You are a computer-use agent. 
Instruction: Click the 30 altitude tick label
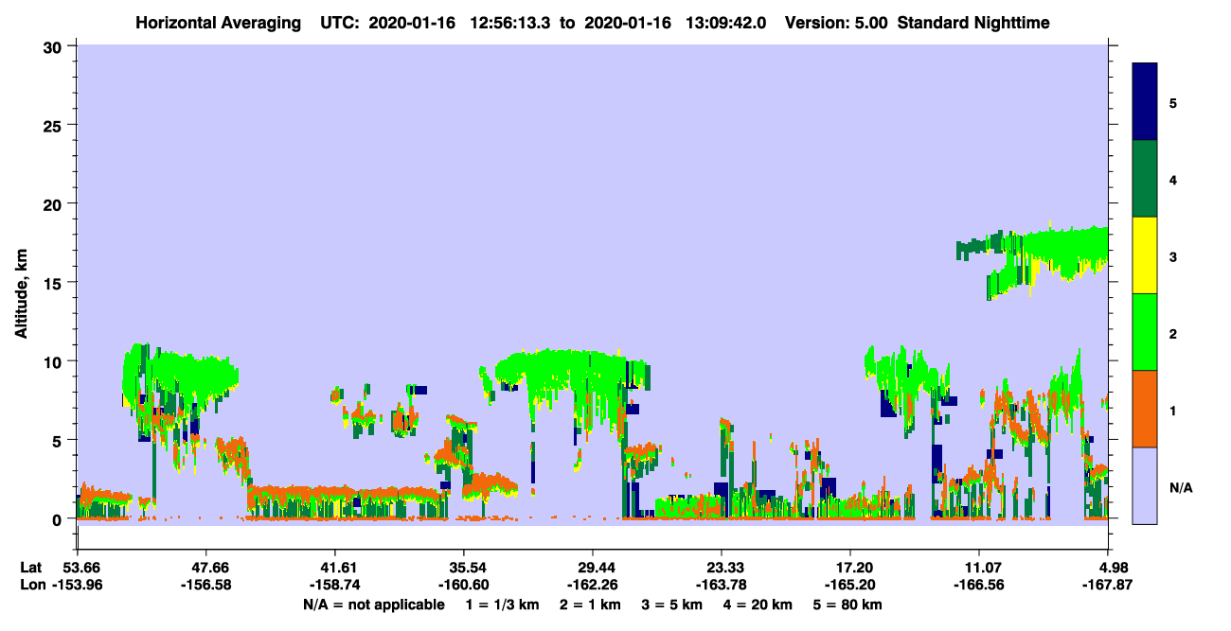pos(56,45)
